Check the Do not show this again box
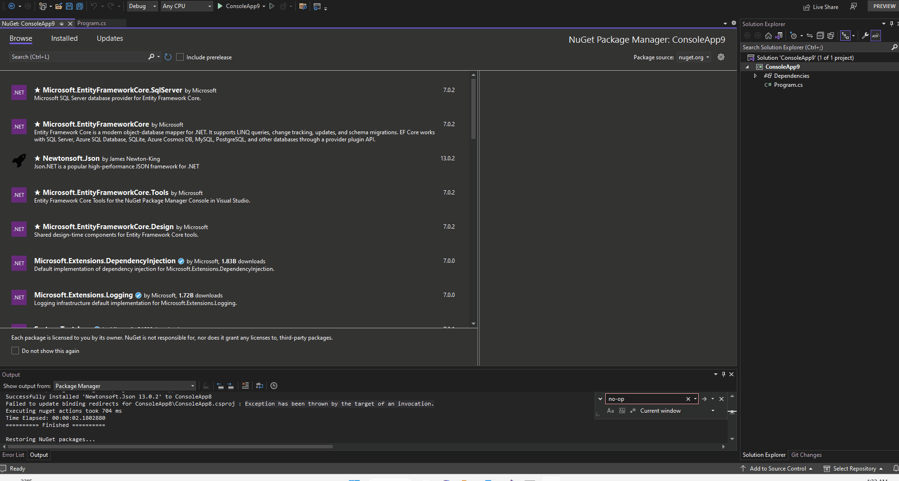 tap(16, 351)
